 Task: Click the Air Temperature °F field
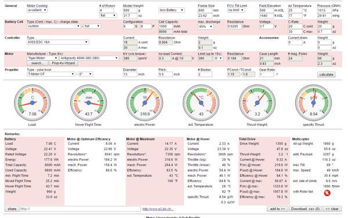(295, 16)
